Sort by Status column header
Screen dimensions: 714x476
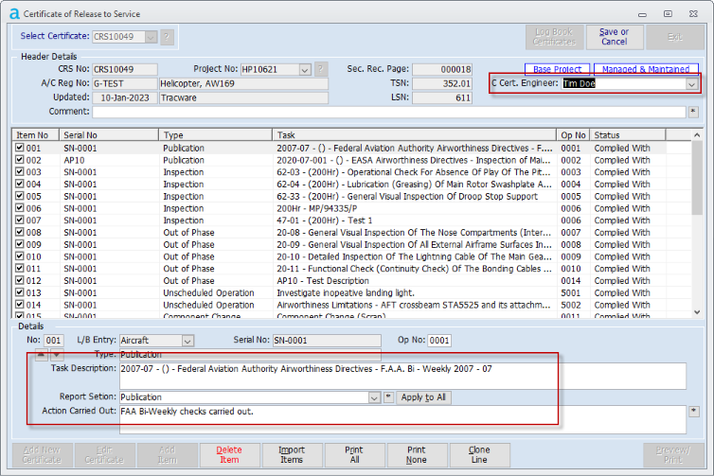(x=628, y=135)
